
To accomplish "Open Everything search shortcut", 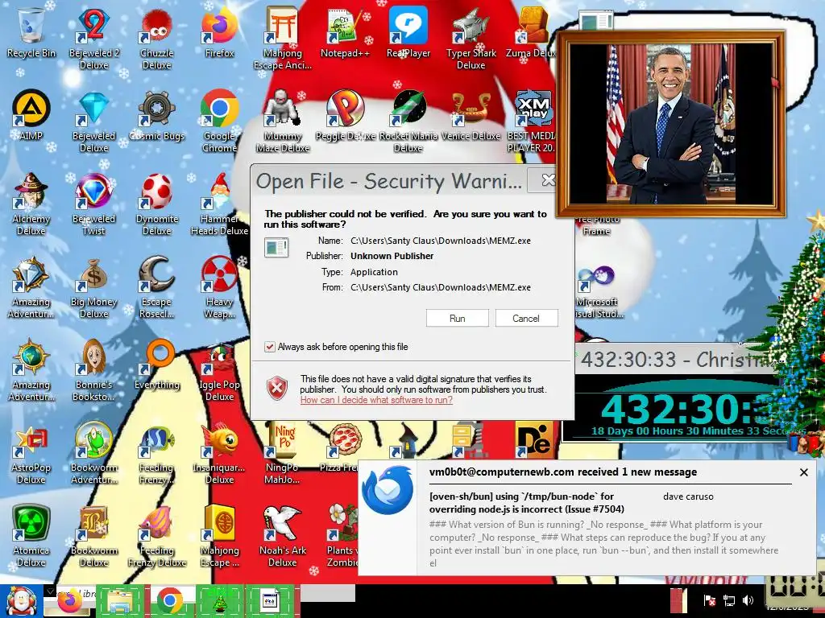I will click(157, 365).
